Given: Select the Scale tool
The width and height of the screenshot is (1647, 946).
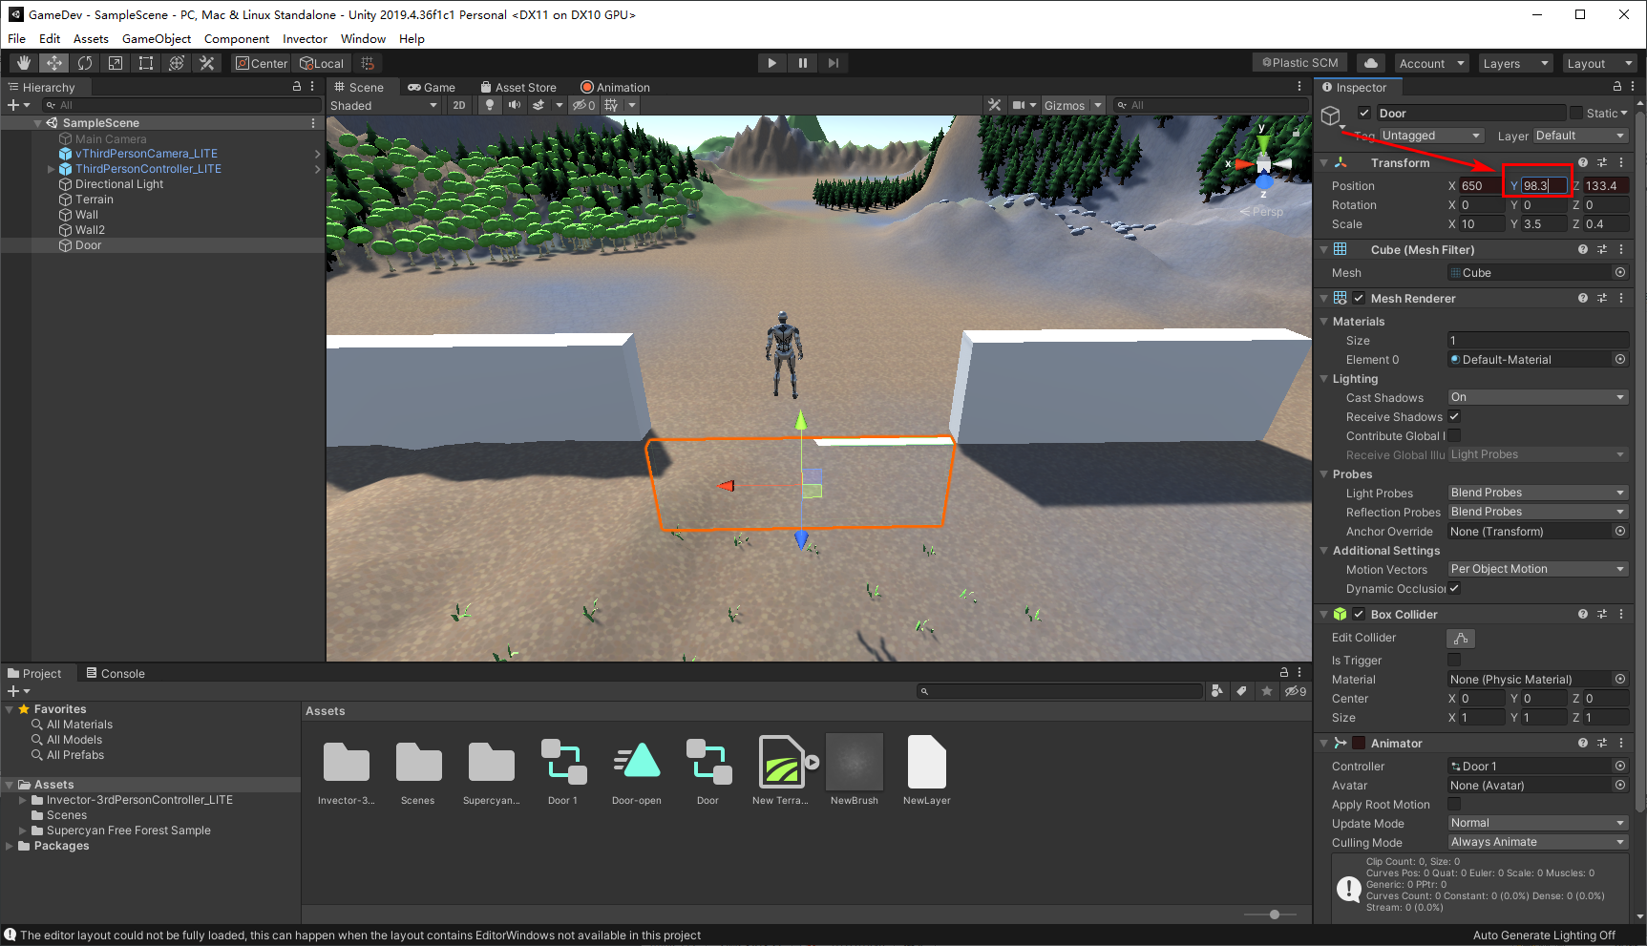Looking at the screenshot, I should coord(116,63).
